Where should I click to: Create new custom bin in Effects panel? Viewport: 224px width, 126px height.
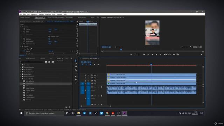click(66, 107)
